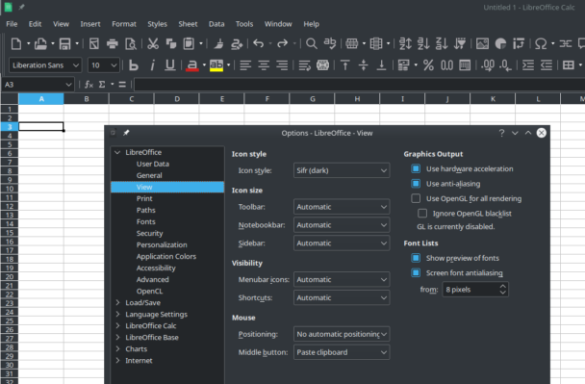Open the Toolbar icon size dropdown

[x=342, y=207]
